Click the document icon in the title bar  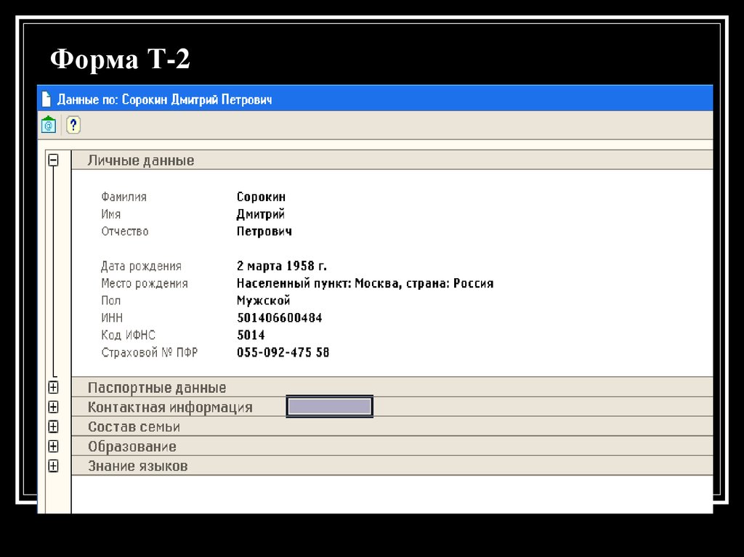coord(46,98)
